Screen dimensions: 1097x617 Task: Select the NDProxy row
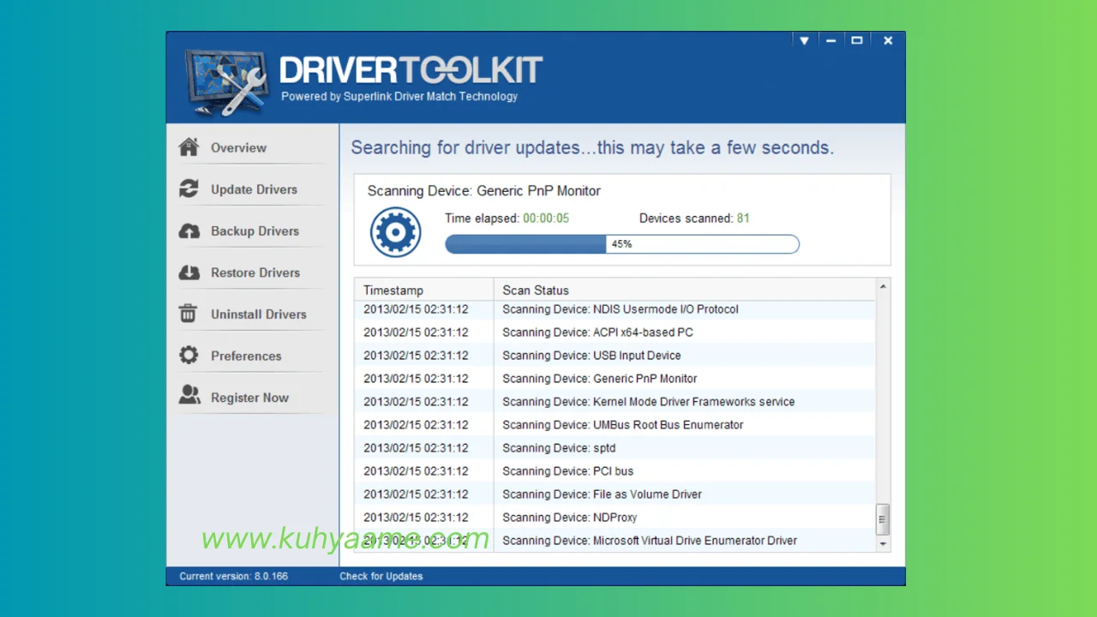(615, 518)
